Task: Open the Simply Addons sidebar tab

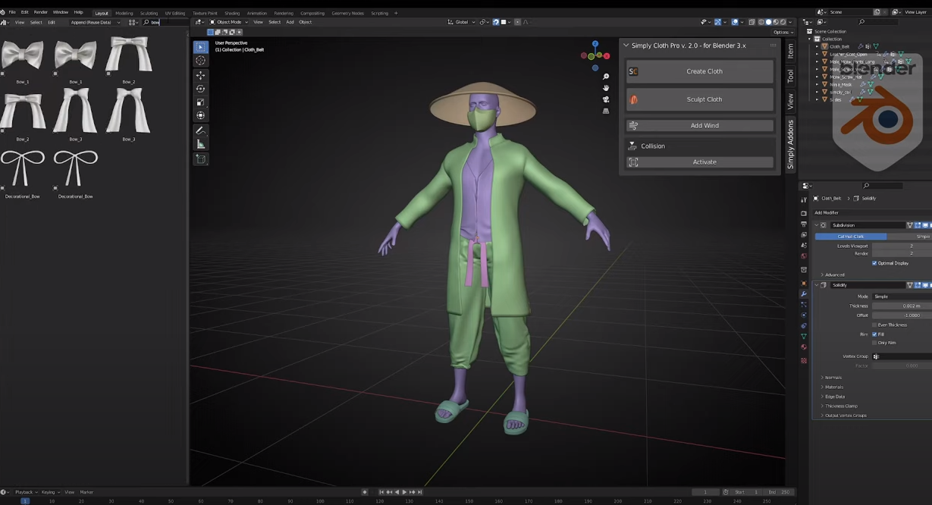Action: (790, 144)
